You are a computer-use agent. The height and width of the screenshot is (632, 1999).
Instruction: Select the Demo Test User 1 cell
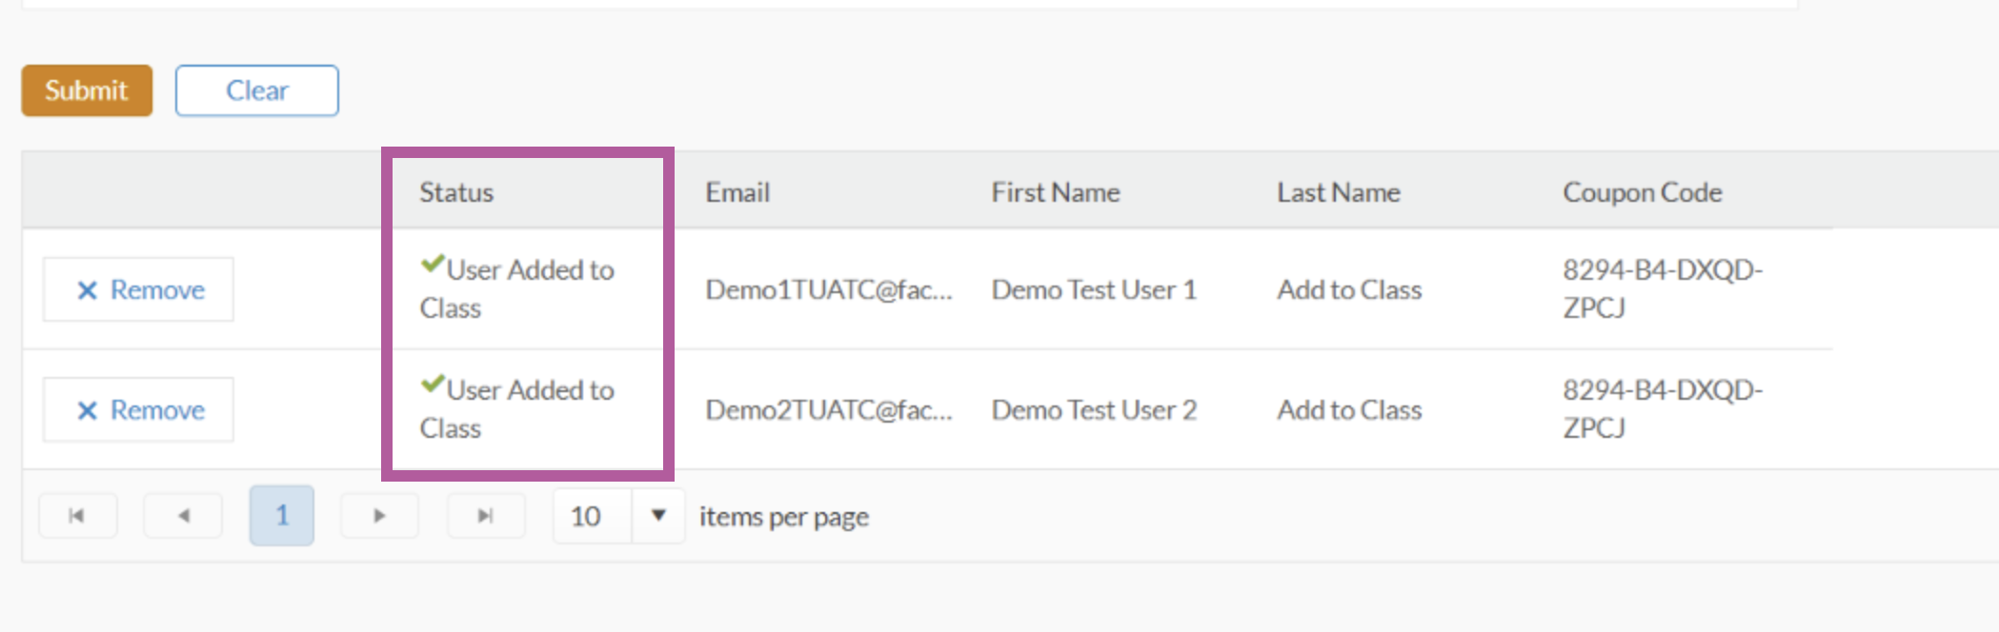click(x=1094, y=289)
